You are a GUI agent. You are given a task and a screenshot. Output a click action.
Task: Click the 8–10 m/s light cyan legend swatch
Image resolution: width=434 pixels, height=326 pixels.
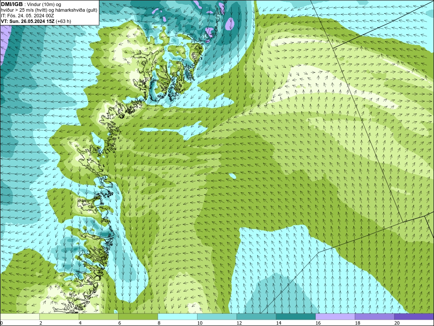coord(178,316)
